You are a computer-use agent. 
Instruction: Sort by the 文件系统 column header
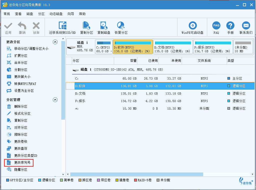204,61
